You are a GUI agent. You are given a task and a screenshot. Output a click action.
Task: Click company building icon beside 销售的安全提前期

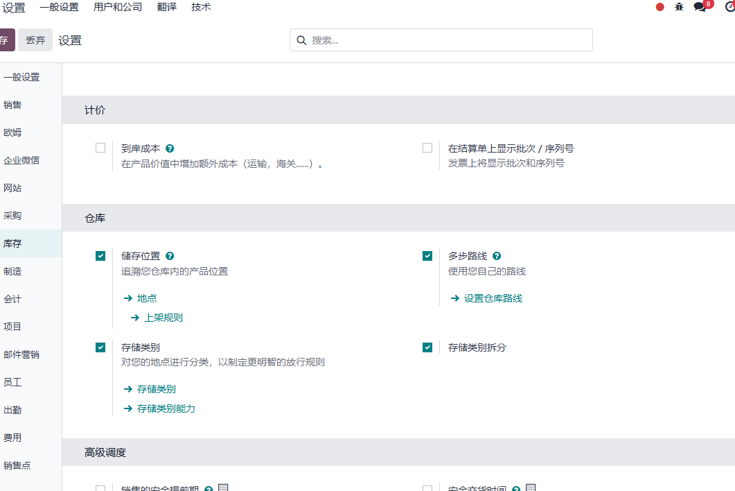coord(223,488)
